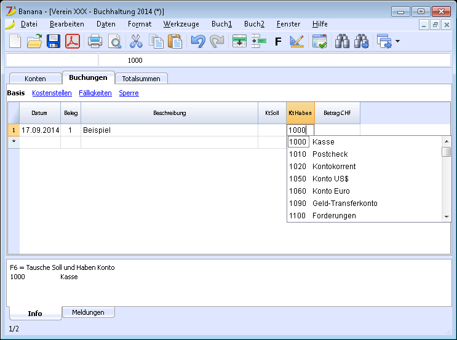Select 1020 Kontokorrent from the account list
Viewport: 457px width, 340px height.
pos(365,167)
